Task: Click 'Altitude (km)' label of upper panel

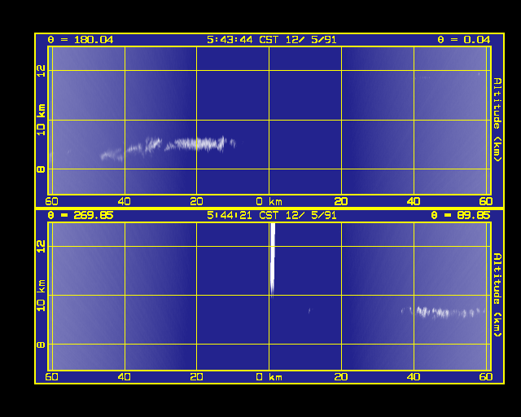Action: (x=497, y=120)
